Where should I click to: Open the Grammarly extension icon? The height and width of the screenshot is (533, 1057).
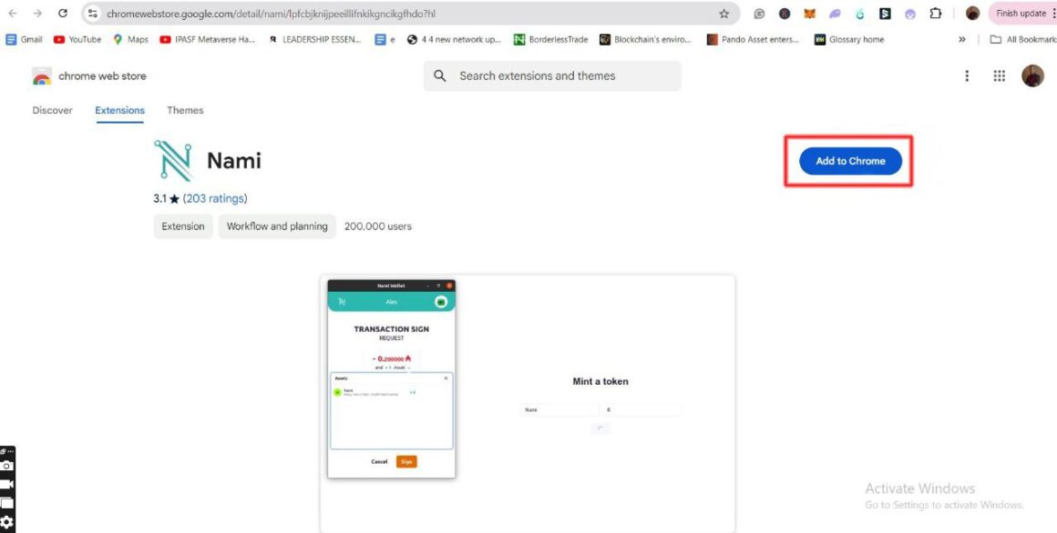(x=759, y=13)
